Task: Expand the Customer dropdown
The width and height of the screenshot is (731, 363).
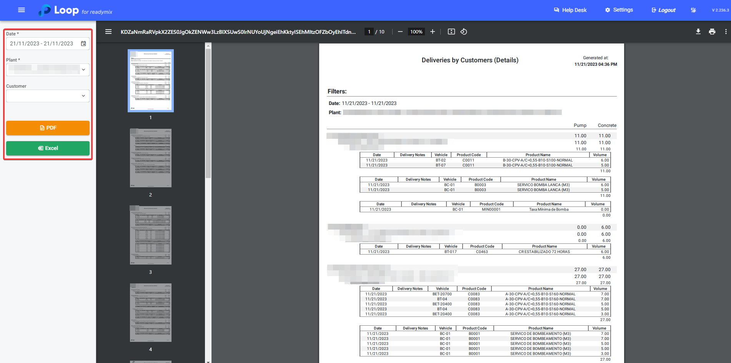Action: (x=83, y=96)
